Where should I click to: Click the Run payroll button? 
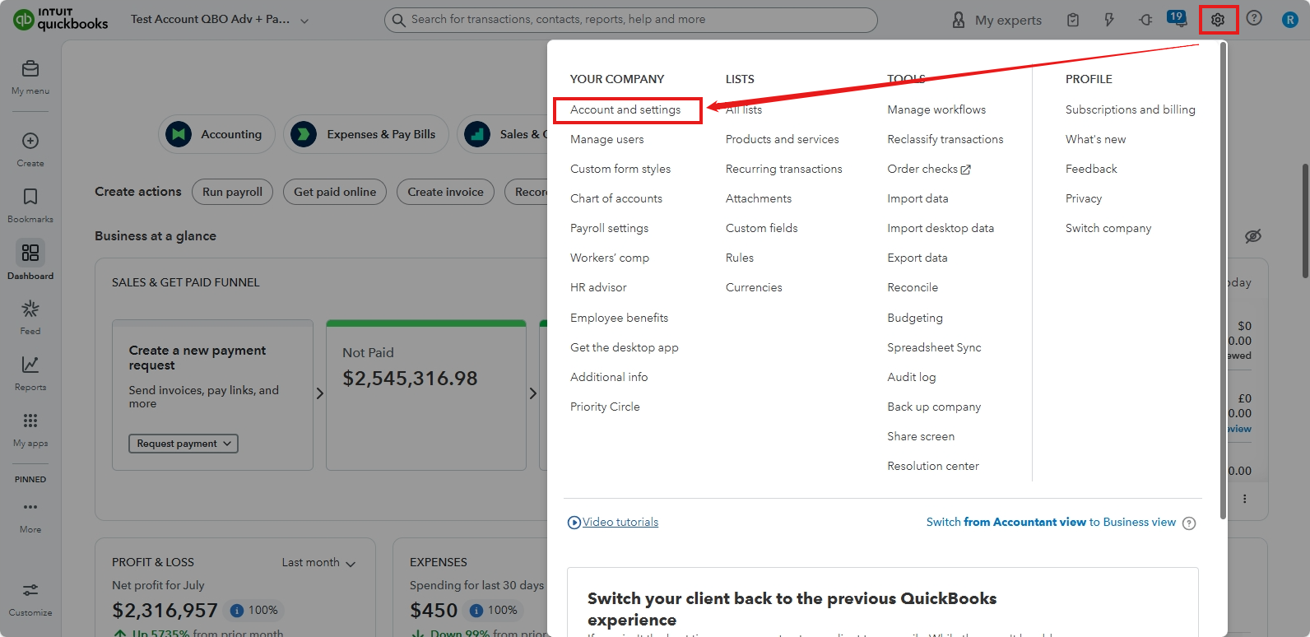pos(233,192)
